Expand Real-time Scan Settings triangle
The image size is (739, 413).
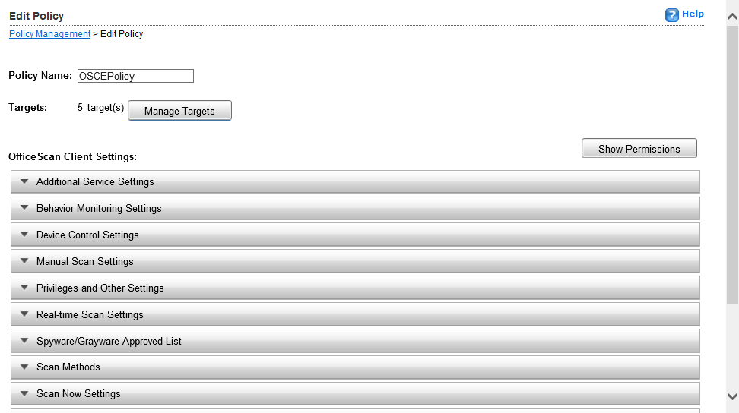[24, 314]
